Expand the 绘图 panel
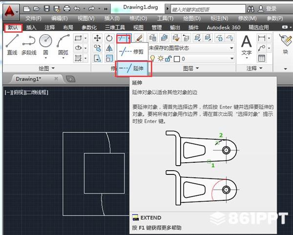Viewport: 293px width, 235px height. pos(46,68)
